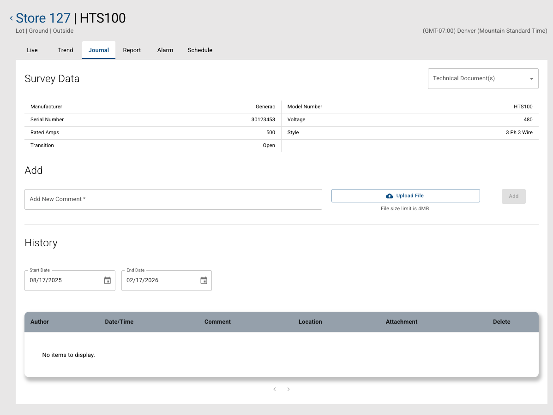
Task: Click the End Date input field
Action: (x=159, y=280)
